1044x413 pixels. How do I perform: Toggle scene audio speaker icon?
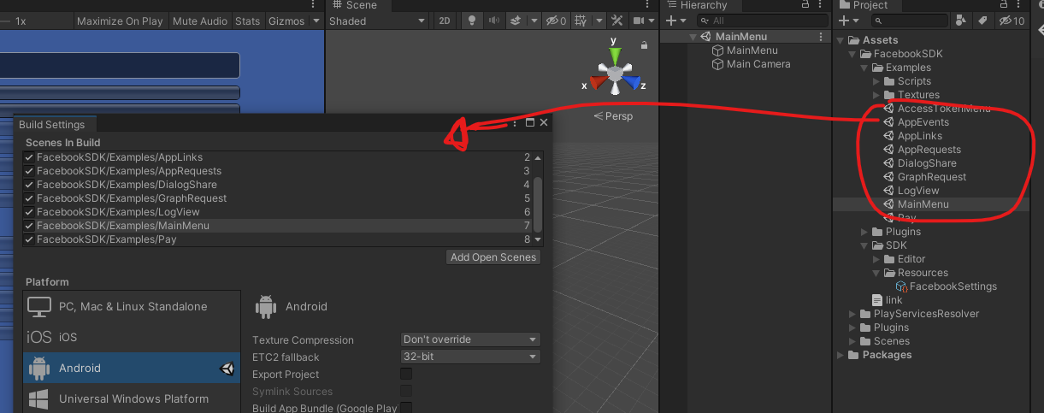494,21
